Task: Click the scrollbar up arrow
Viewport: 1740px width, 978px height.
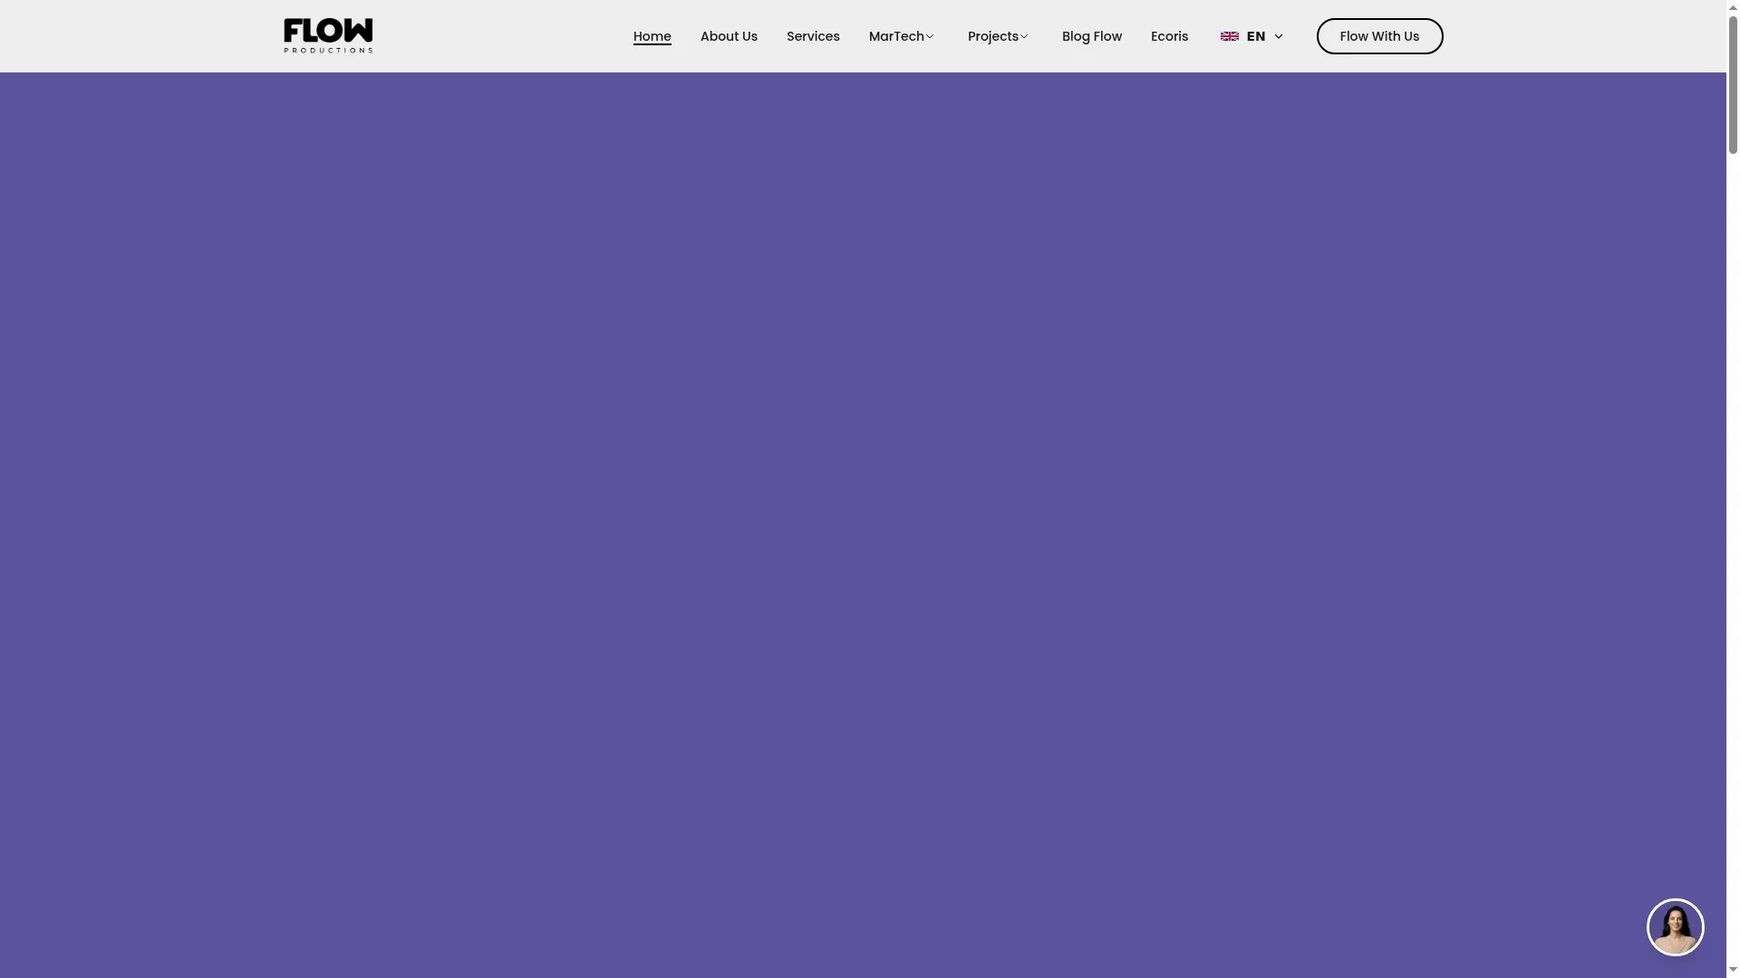Action: 1733,6
